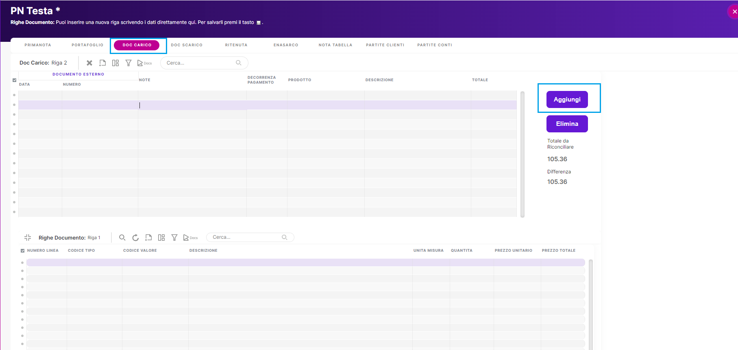Click the filter funnel icon in Doc Carico toolbar
Image resolution: width=738 pixels, height=350 pixels.
(128, 63)
